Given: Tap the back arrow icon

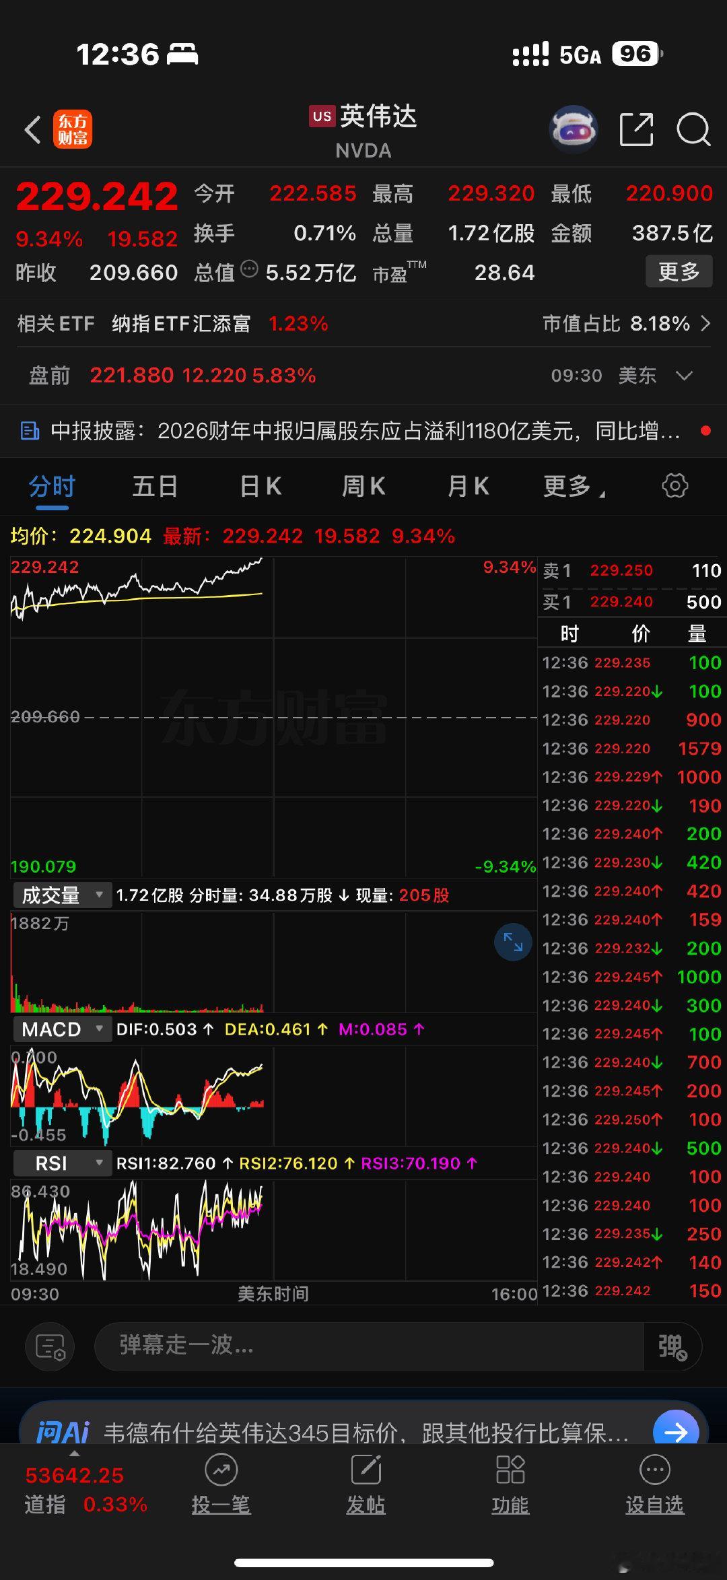Looking at the screenshot, I should 33,129.
